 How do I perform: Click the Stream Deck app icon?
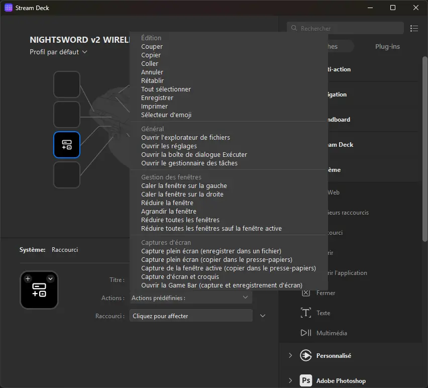9,8
